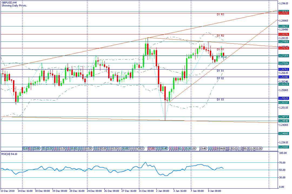The image size is (292, 194).
Task: Select the D1 Pivot label
Action: click(222, 57)
